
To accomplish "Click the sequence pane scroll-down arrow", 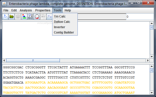I will (x=152, y=93).
